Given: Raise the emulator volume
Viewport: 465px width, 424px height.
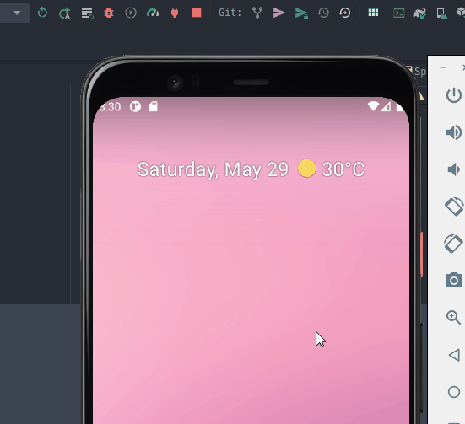Looking at the screenshot, I should (454, 132).
